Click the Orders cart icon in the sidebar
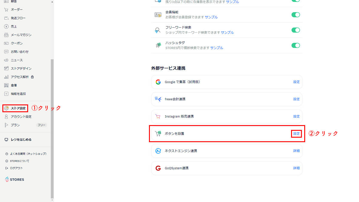The image size is (359, 202). [6, 10]
